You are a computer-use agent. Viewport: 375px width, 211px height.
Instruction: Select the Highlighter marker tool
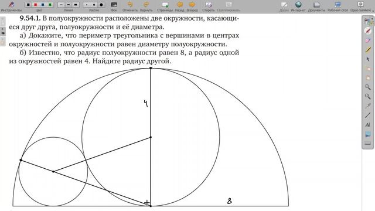[368, 50]
